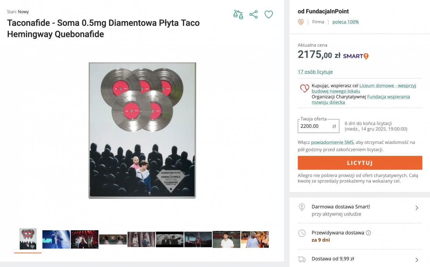Click the Smart! logo beside price
The image size is (430, 267).
coord(355,56)
